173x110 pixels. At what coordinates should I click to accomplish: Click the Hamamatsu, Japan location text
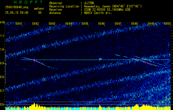click(113, 6)
